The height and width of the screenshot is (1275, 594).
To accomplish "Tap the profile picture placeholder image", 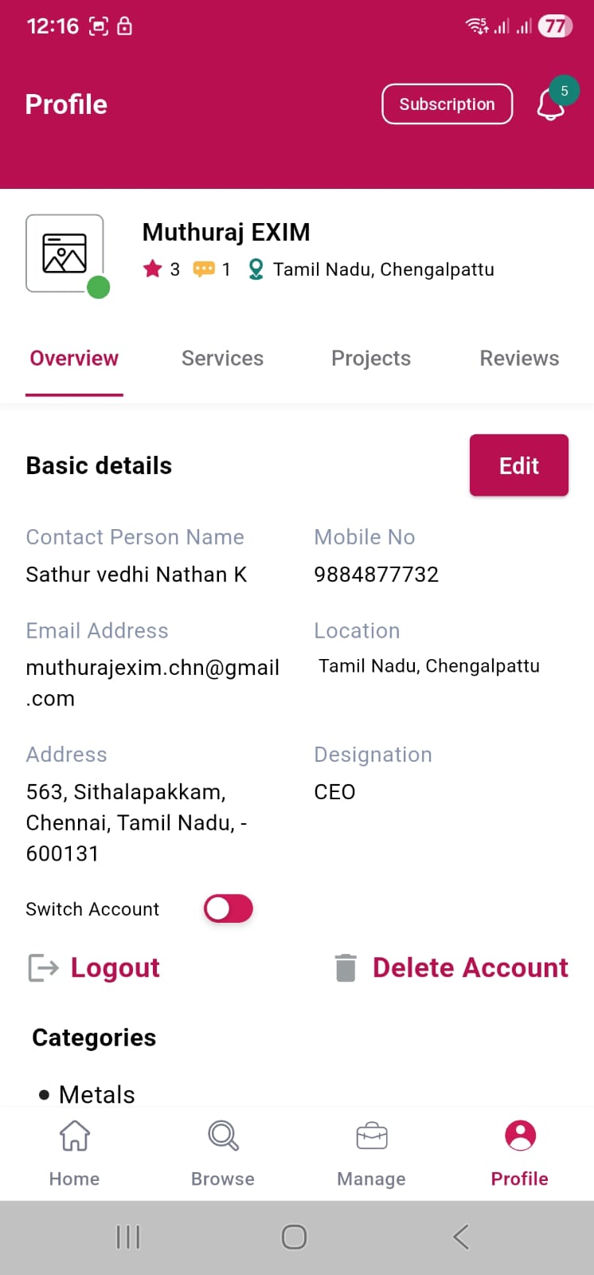I will coord(64,253).
